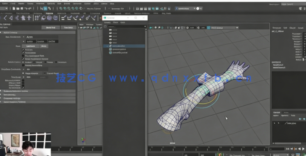Switch to the Anim tab in Layer Editor
The height and width of the screenshot is (156, 306).
(286, 112)
